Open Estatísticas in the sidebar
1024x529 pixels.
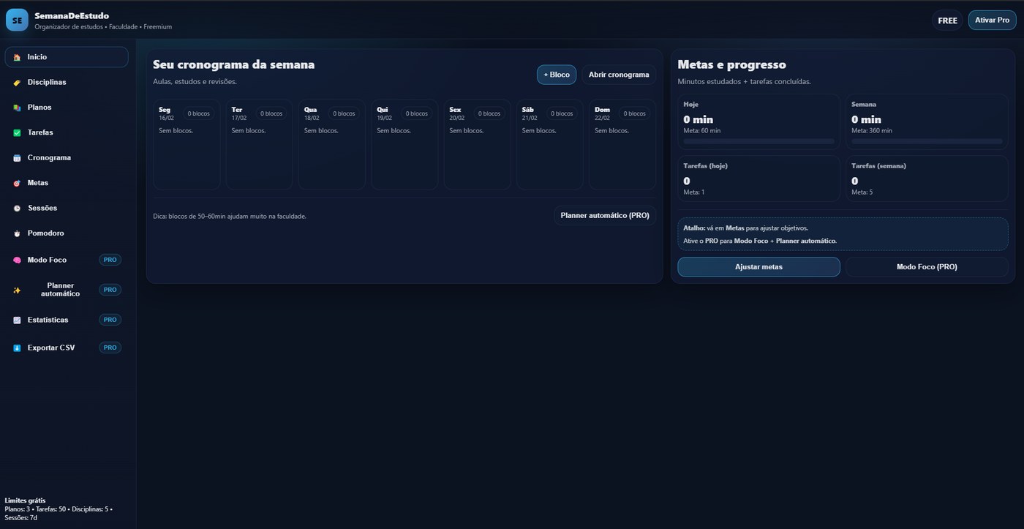pos(48,320)
